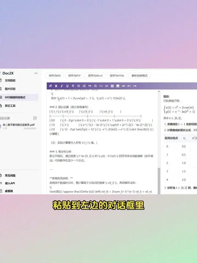
Task: Click the 保存为MD button
Action: point(55,76)
